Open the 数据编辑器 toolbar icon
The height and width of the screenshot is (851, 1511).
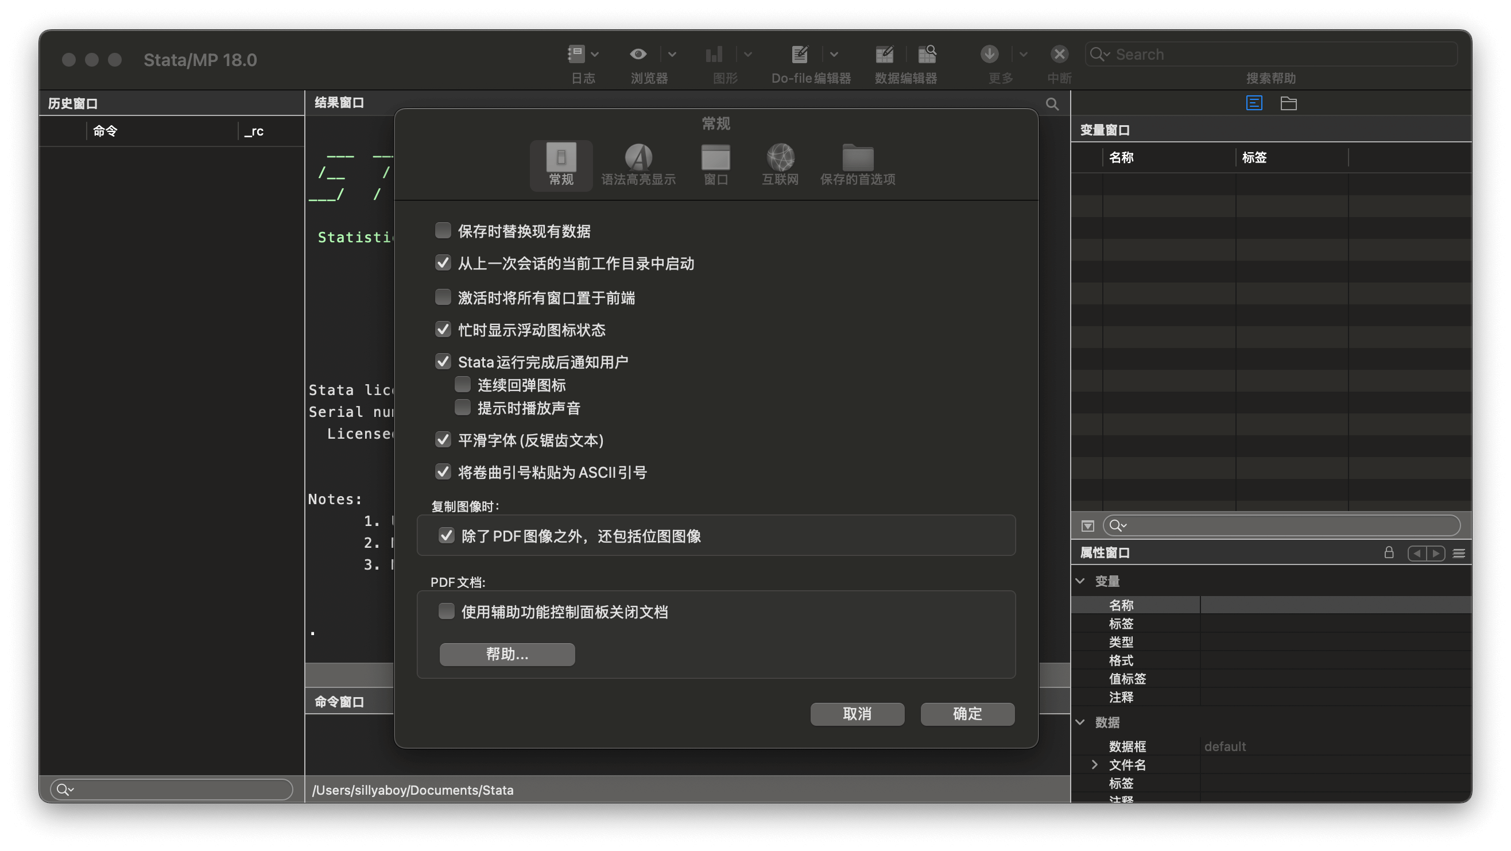885,54
